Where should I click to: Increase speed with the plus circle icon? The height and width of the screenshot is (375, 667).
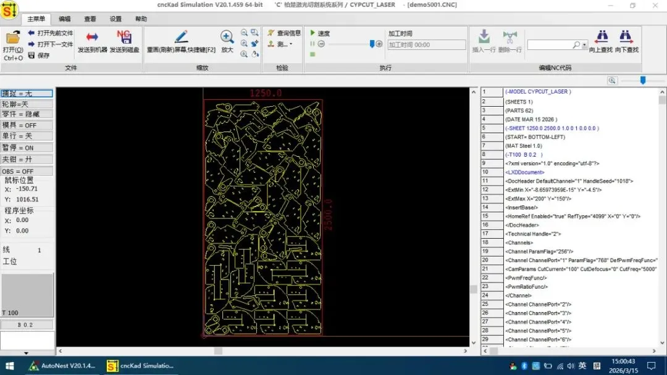pyautogui.click(x=379, y=44)
